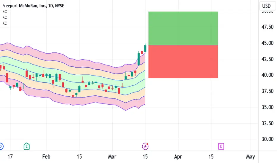Image resolution: width=277 pixels, height=163 pixels.
Task: Click the green earnings E icon
Action: pyautogui.click(x=26, y=146)
